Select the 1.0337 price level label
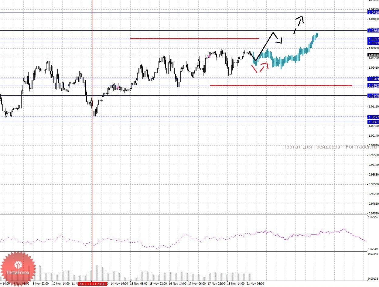 coord(373,39)
